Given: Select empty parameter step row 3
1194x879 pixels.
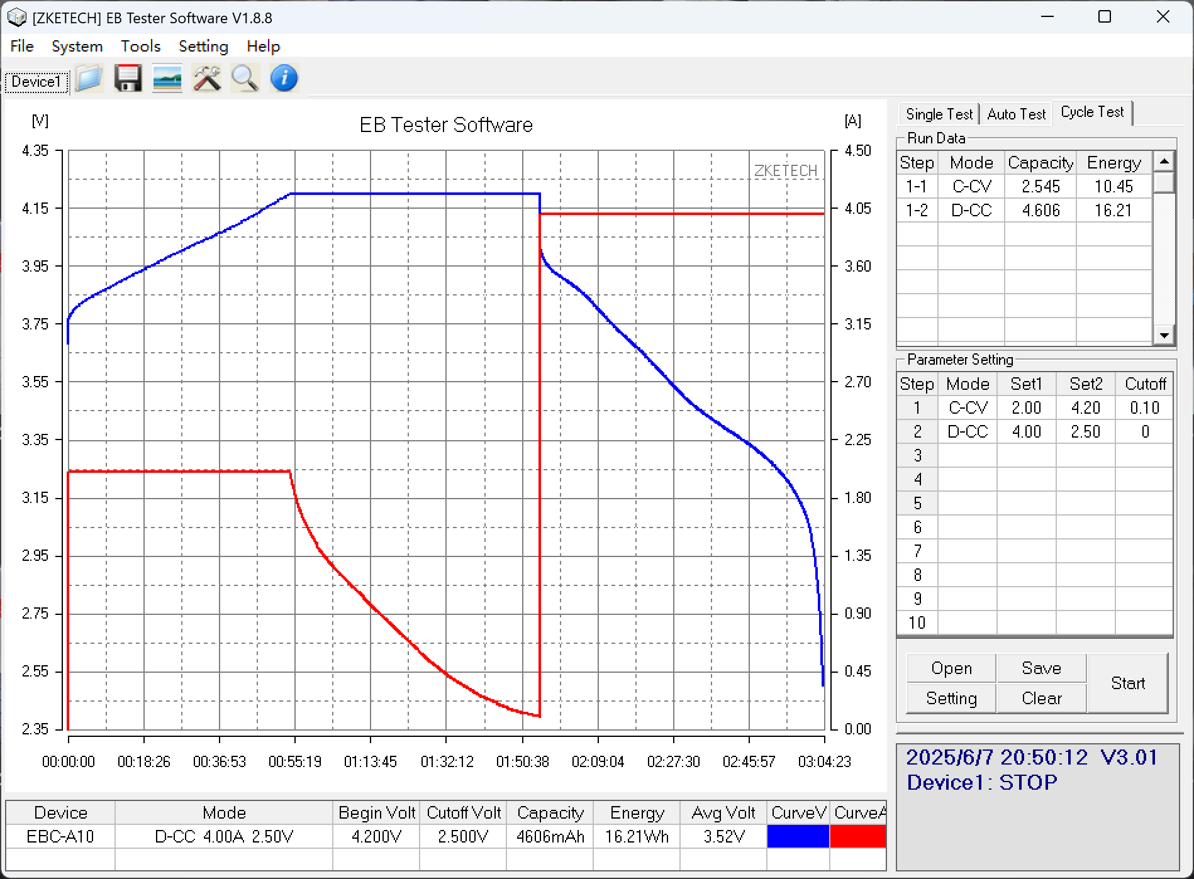Looking at the screenshot, I should coord(1035,456).
